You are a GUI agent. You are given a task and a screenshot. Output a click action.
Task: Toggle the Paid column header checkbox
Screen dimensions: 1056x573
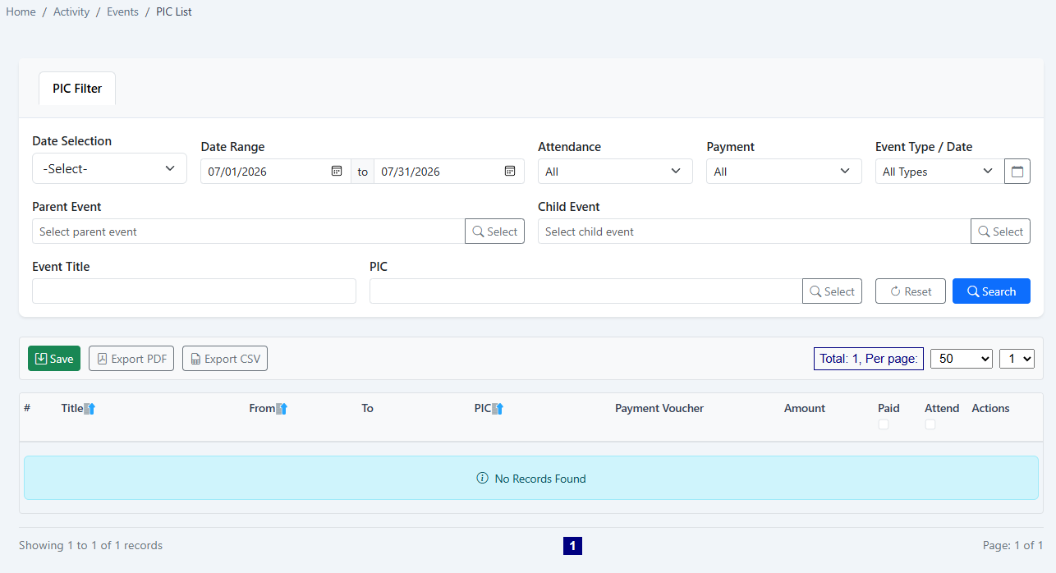tap(884, 424)
